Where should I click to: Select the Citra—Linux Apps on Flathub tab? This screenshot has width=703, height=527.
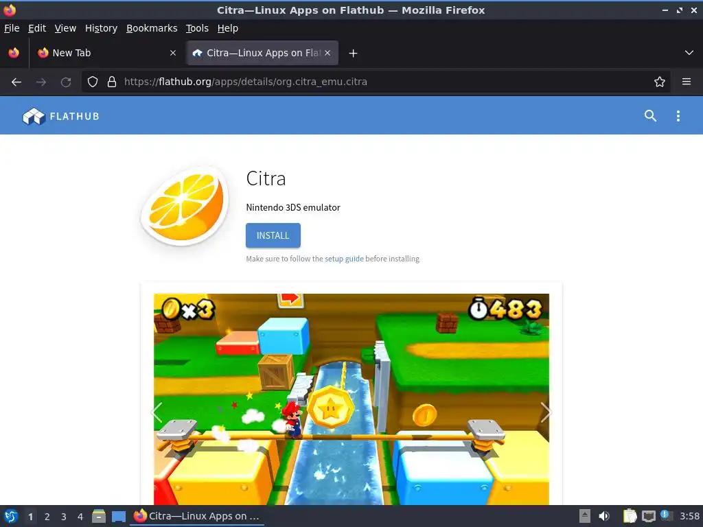pyautogui.click(x=263, y=53)
